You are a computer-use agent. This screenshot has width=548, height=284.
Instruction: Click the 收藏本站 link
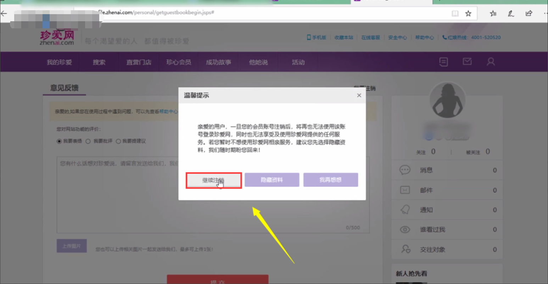click(344, 37)
